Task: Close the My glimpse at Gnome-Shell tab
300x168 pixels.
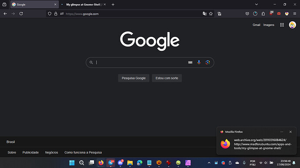Action: [105, 4]
